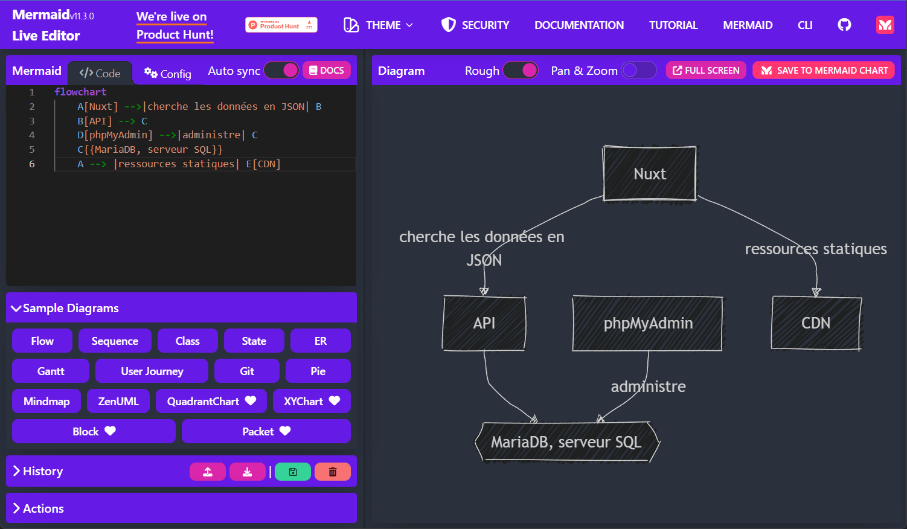Click the upload history icon button
The image size is (907, 529).
tap(208, 472)
